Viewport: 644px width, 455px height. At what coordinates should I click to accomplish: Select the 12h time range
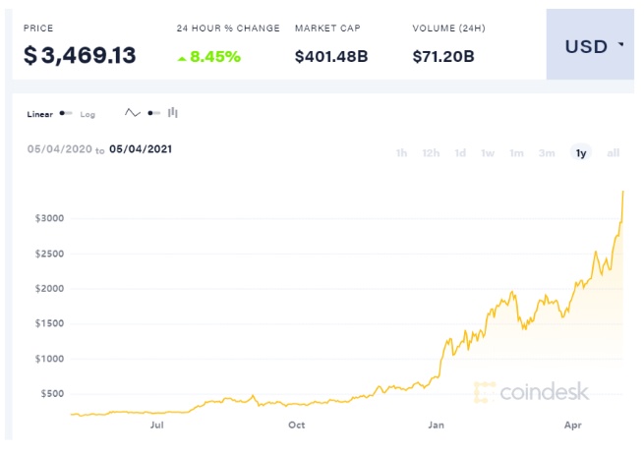(x=431, y=153)
